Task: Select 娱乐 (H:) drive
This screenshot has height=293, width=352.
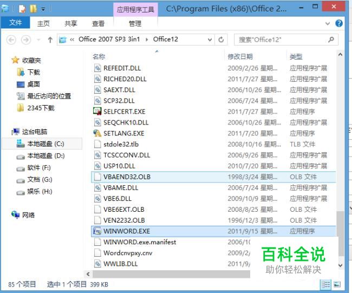Action: tap(34, 191)
